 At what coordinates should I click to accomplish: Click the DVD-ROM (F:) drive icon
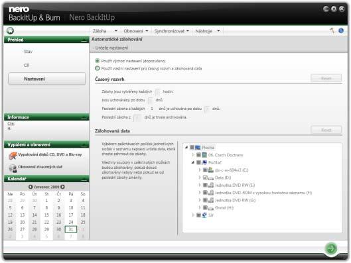click(211, 193)
